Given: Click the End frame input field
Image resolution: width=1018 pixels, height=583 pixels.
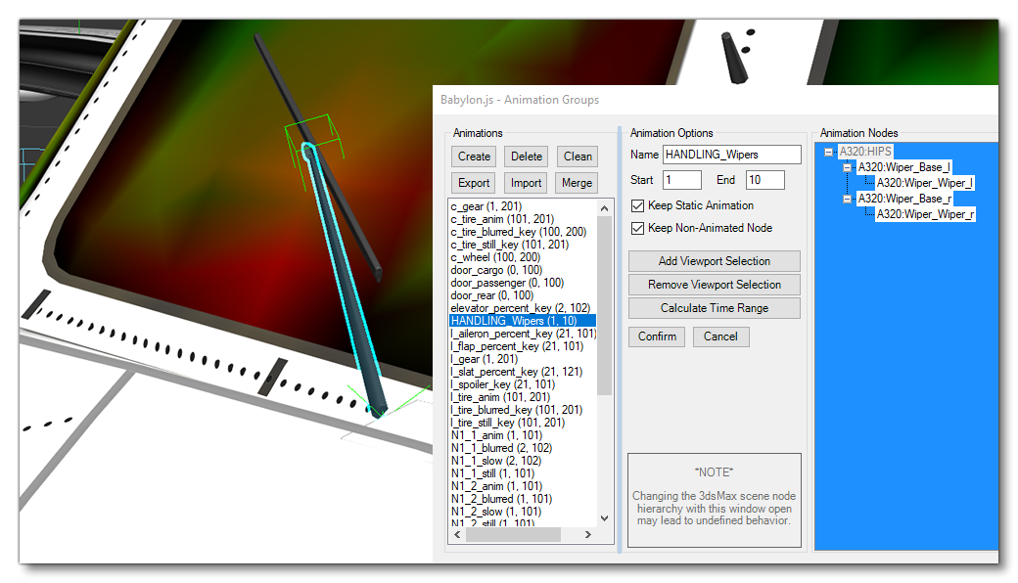Looking at the screenshot, I should [x=764, y=179].
